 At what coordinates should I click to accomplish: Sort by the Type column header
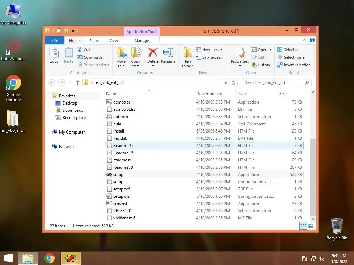256,93
